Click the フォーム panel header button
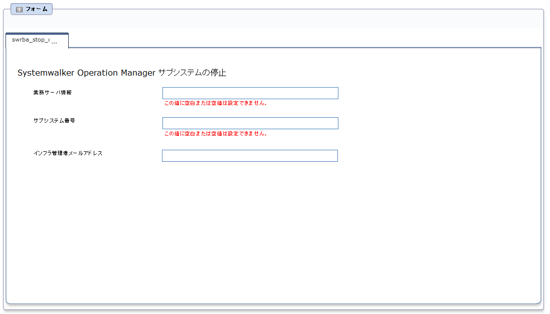550x314 pixels. (32, 9)
